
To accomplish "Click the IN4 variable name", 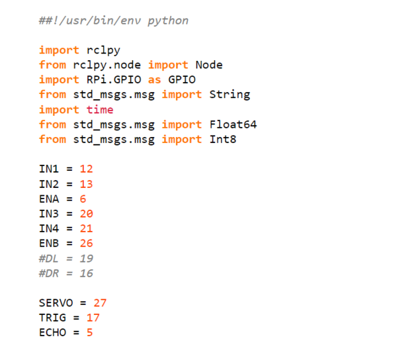I will (x=49, y=228).
